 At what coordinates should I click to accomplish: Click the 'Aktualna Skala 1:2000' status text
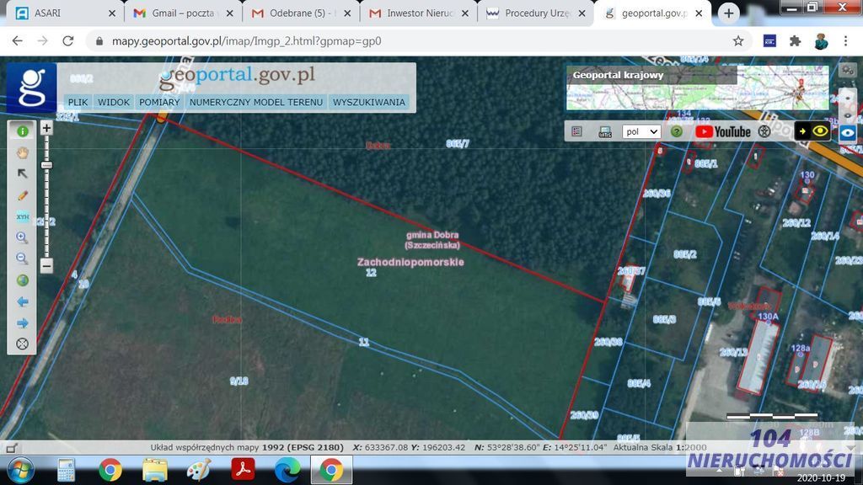(660, 448)
